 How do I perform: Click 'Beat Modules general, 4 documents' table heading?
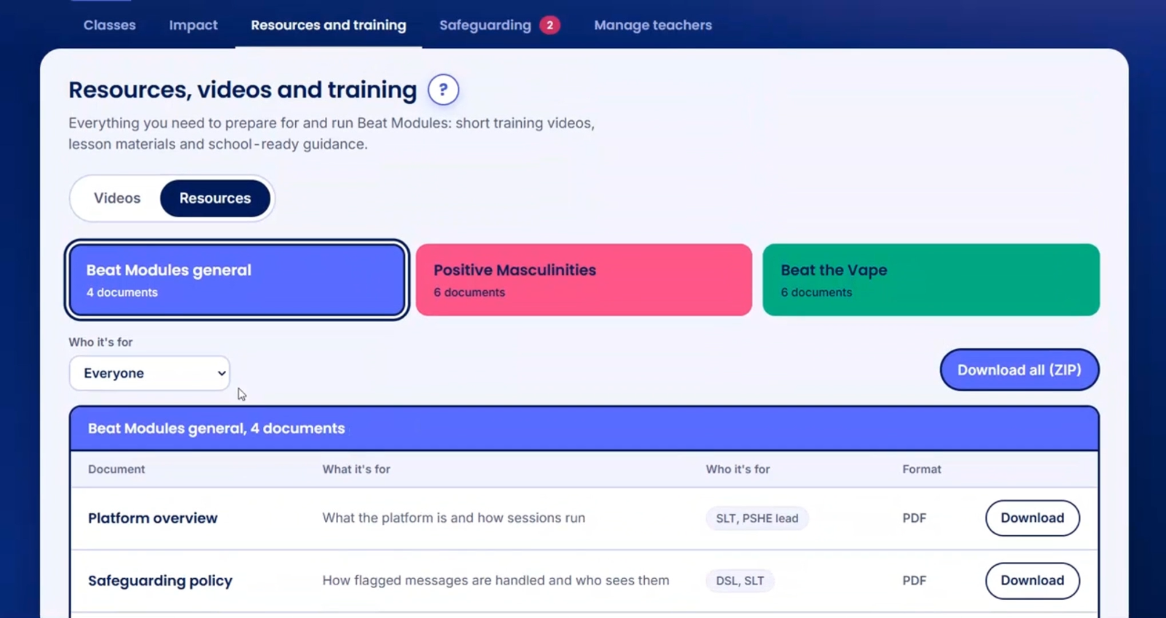click(x=216, y=429)
